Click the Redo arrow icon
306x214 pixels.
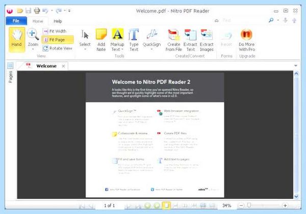59,11
